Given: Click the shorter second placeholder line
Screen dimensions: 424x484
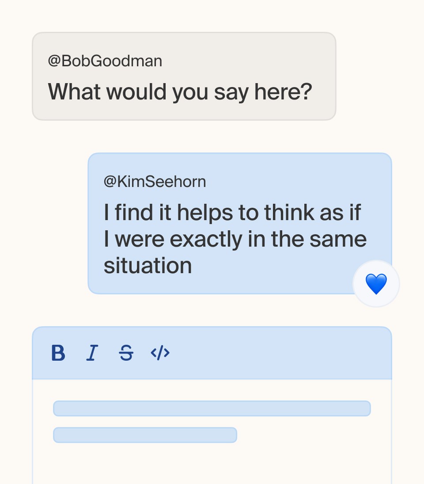Looking at the screenshot, I should pyautogui.click(x=145, y=435).
